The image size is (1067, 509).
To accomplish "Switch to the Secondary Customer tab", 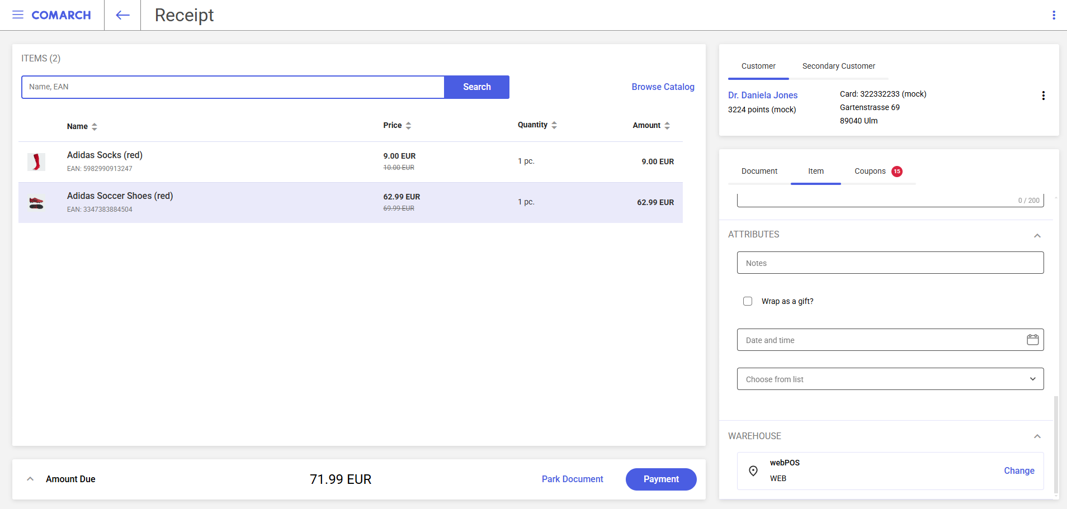I will click(838, 66).
